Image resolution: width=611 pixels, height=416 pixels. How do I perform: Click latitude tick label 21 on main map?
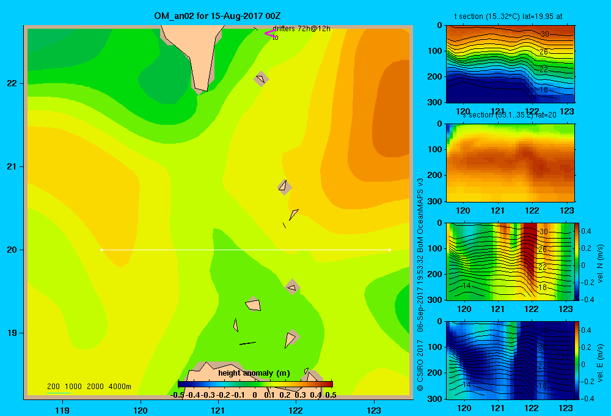[x=12, y=166]
